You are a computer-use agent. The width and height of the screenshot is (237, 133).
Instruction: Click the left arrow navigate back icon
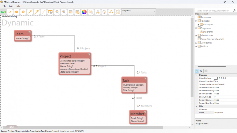pyautogui.click(x=16, y=12)
